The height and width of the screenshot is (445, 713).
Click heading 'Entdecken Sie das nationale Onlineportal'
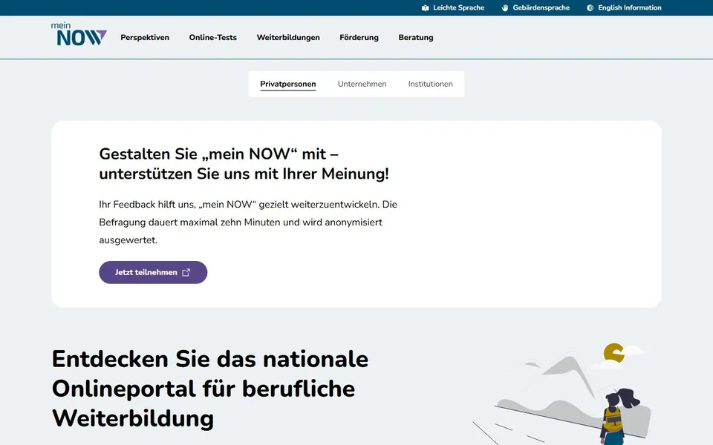click(210, 389)
